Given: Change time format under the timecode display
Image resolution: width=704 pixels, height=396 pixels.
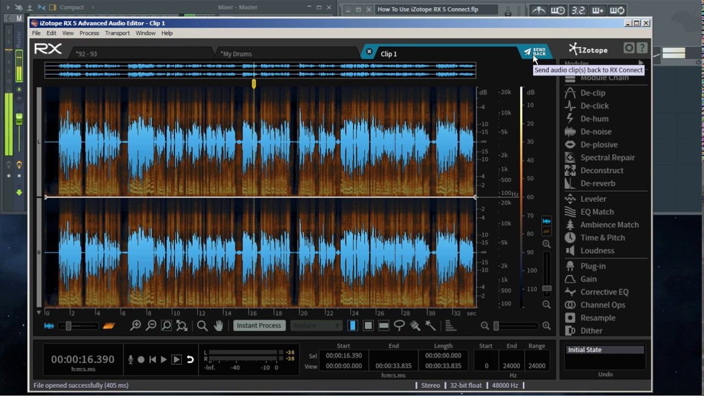Looking at the screenshot, I should pos(82,369).
